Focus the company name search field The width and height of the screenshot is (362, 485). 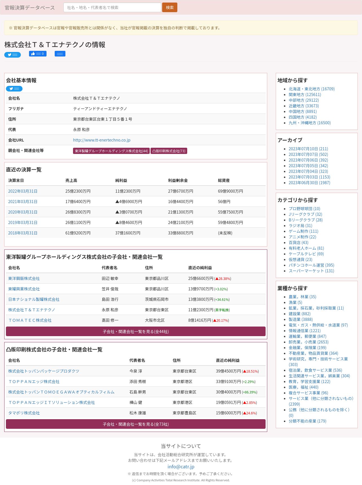point(112,7)
